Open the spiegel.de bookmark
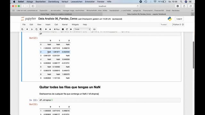The width and height of the screenshot is (205, 115). tap(137, 11)
